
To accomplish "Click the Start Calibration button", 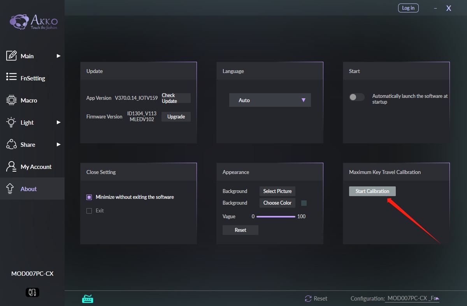I will coord(372,191).
